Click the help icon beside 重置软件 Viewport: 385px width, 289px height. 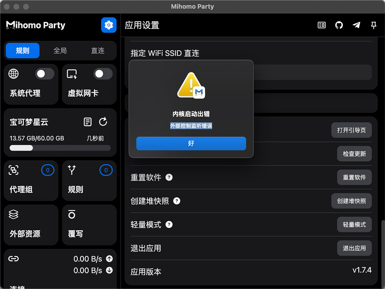pyautogui.click(x=169, y=177)
